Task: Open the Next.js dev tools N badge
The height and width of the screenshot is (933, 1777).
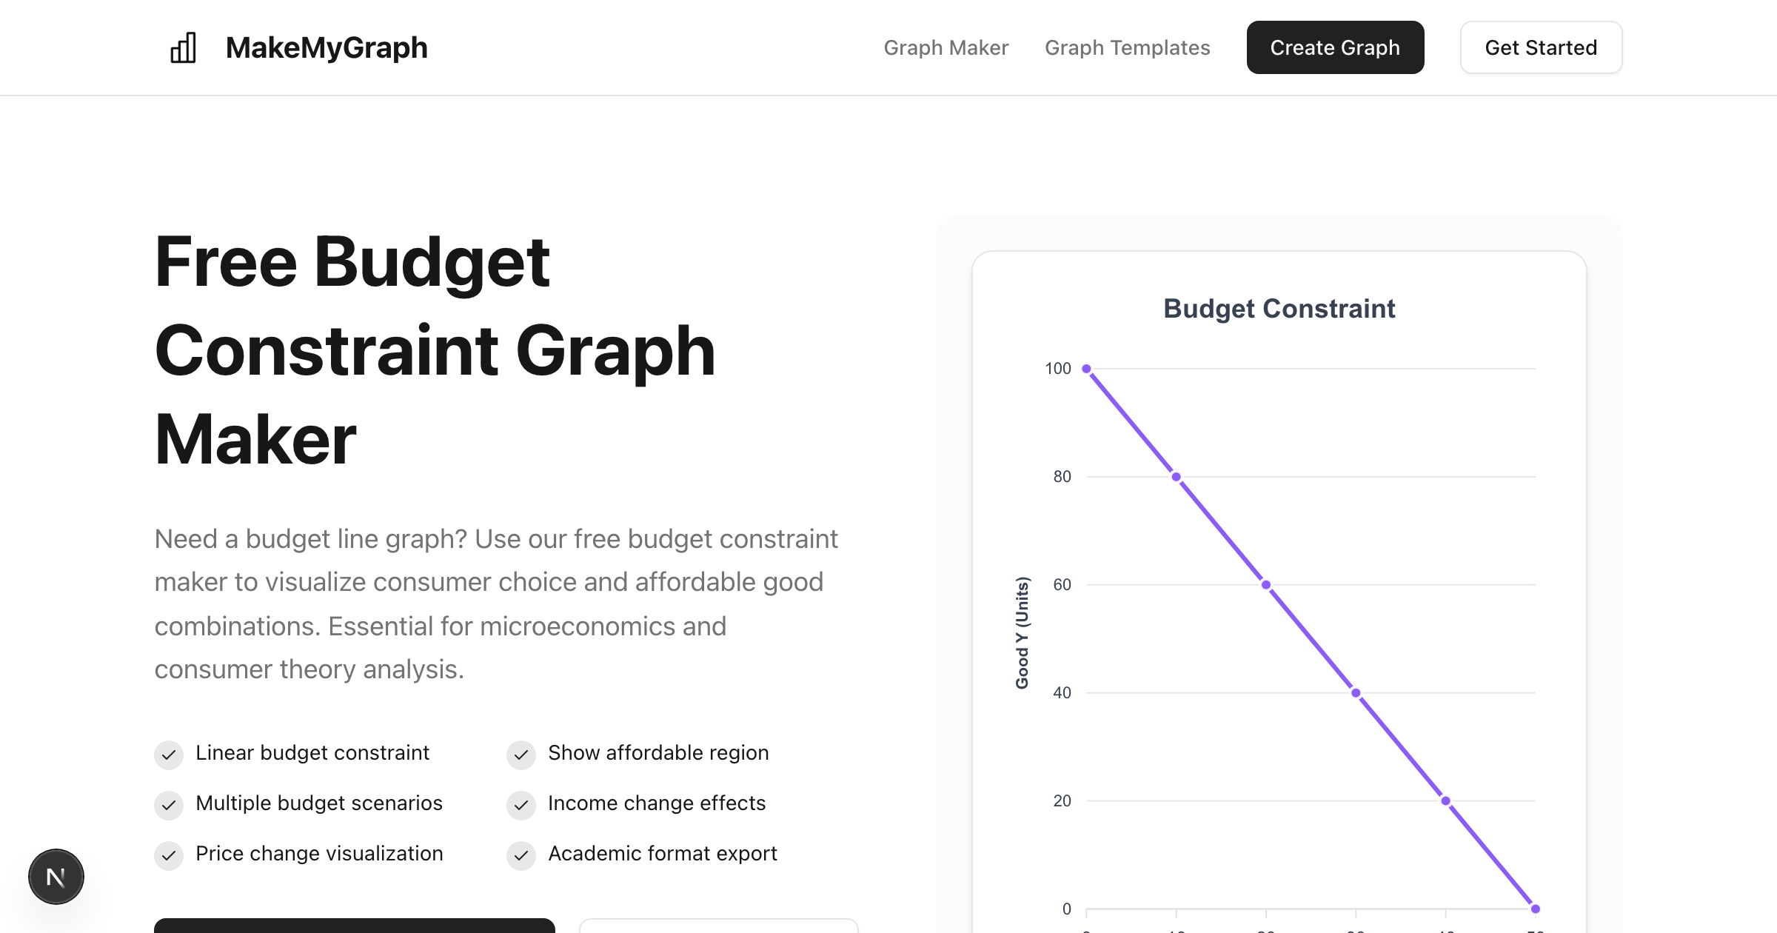Action: click(x=56, y=877)
